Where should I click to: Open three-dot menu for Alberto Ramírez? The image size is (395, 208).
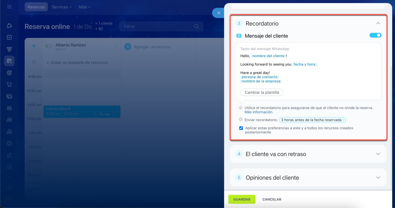click(x=116, y=47)
